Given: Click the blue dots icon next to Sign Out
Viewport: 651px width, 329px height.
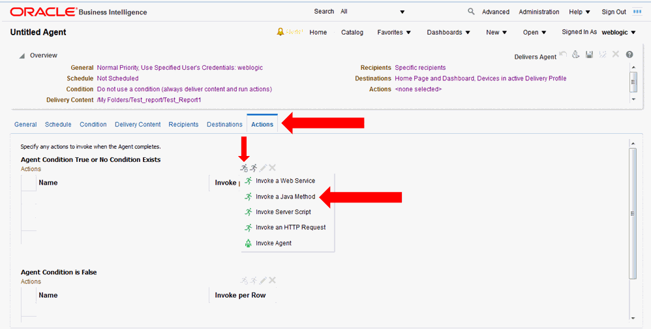Looking at the screenshot, I should coord(637,12).
